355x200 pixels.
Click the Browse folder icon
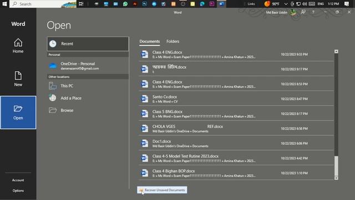coord(53,110)
